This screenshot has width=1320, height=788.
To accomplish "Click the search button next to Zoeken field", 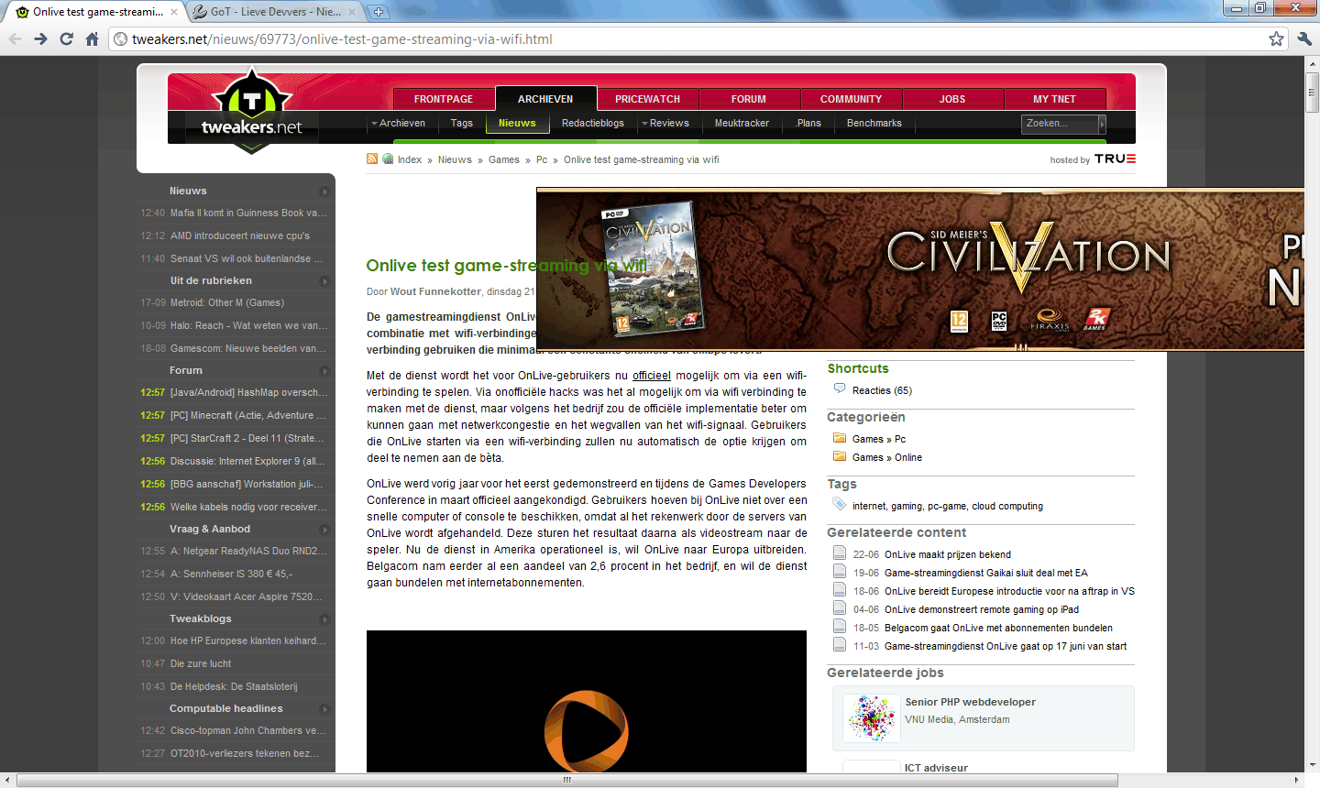I will (1102, 124).
